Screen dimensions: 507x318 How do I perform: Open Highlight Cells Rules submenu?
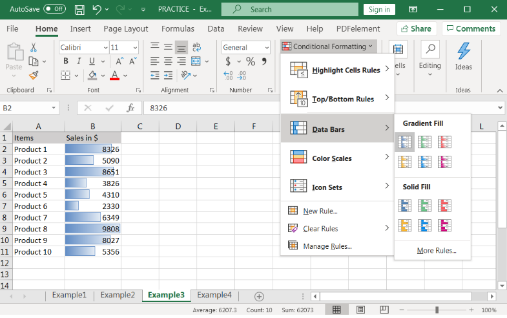(x=338, y=70)
